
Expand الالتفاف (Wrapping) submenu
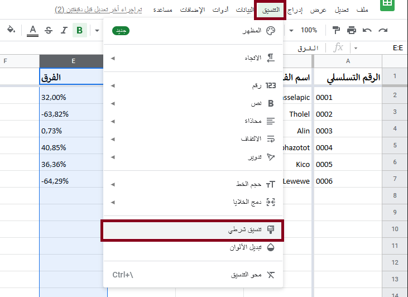[193, 139]
